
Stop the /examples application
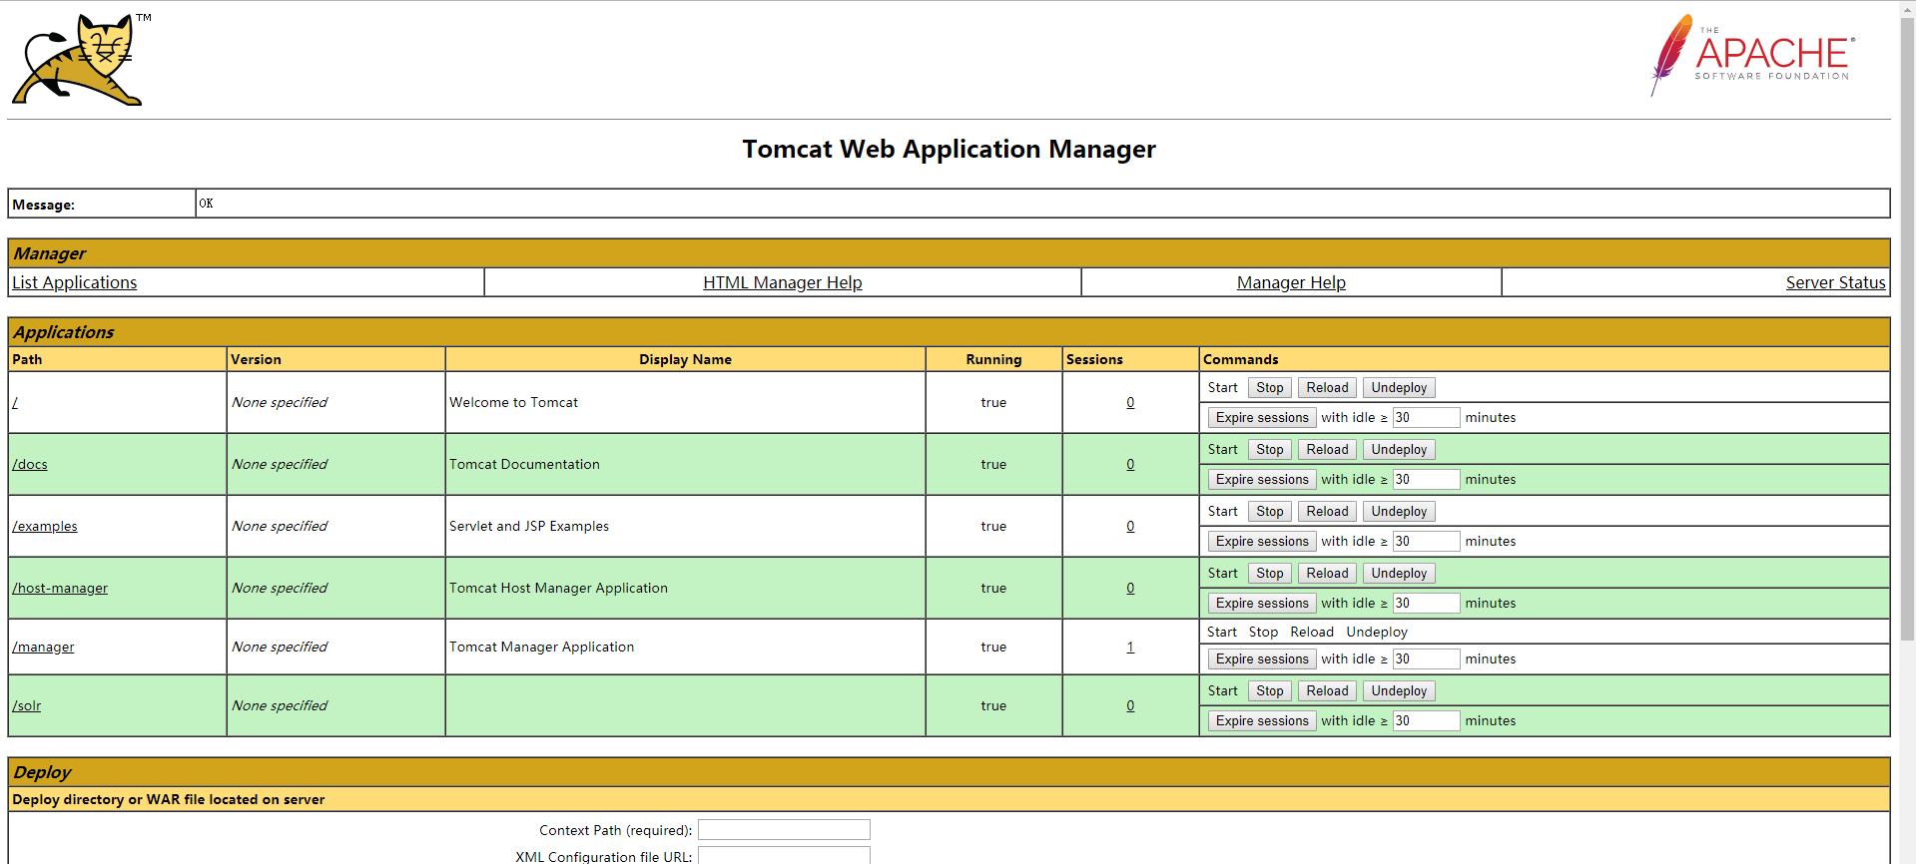point(1270,512)
